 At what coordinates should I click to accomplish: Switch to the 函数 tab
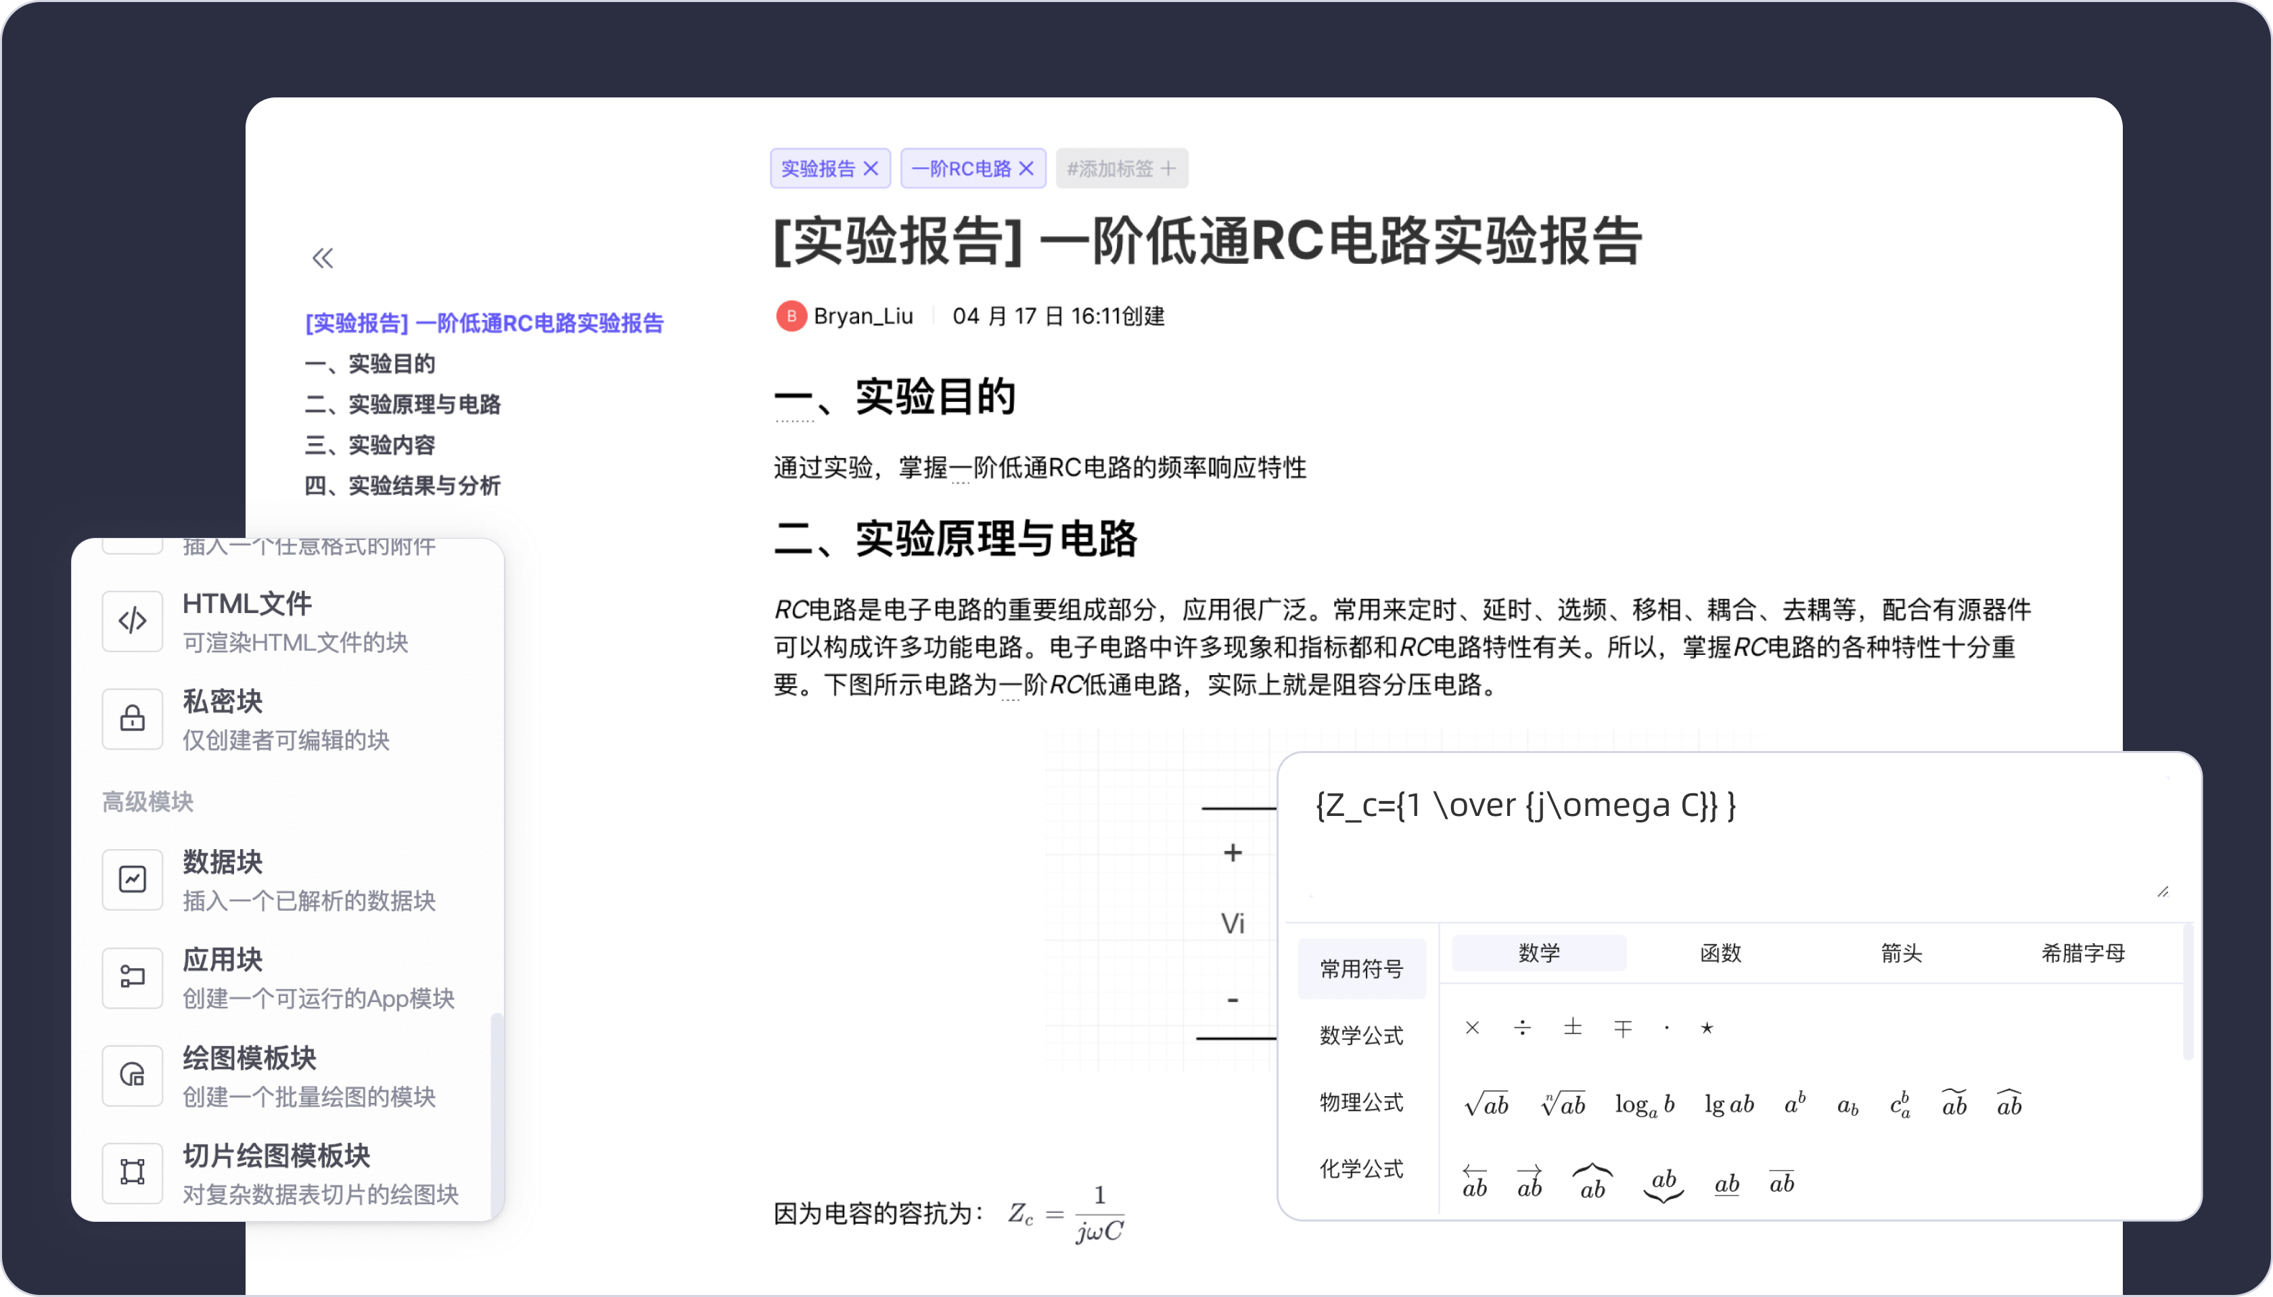(x=1720, y=953)
